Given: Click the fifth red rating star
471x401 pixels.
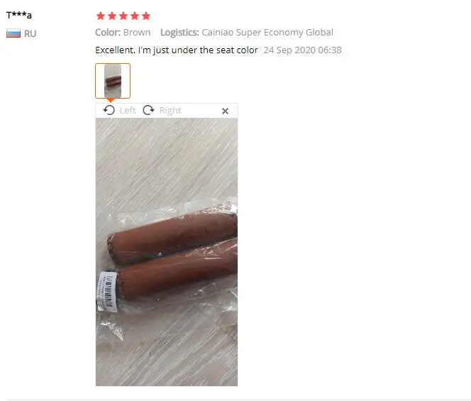Looking at the screenshot, I should click(146, 16).
